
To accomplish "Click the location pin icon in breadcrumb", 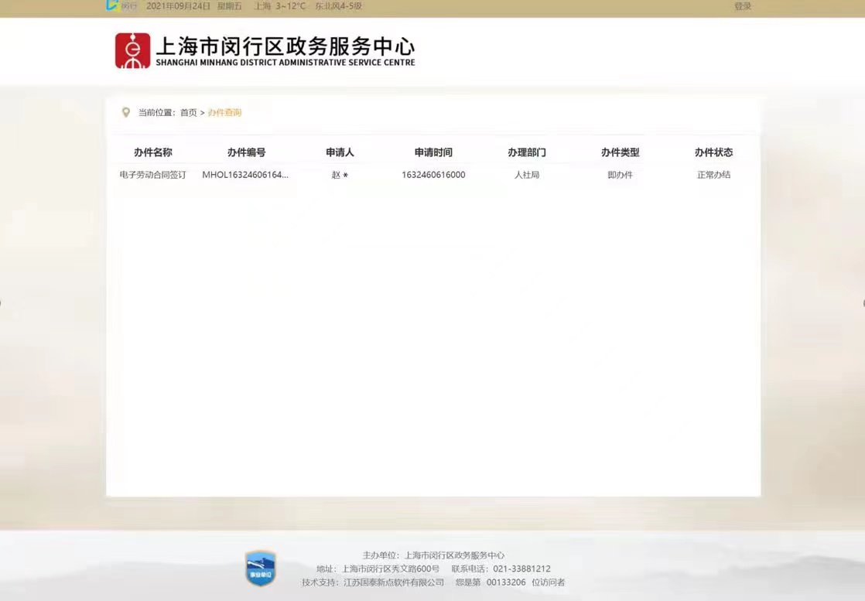I will [x=126, y=112].
